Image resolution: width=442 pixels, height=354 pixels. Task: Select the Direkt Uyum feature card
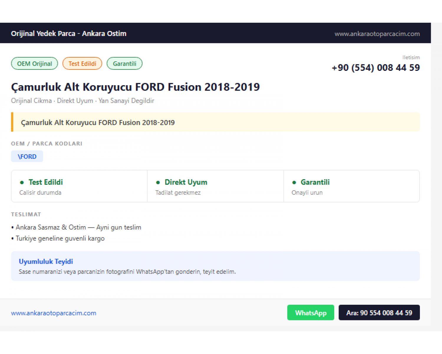(215, 186)
